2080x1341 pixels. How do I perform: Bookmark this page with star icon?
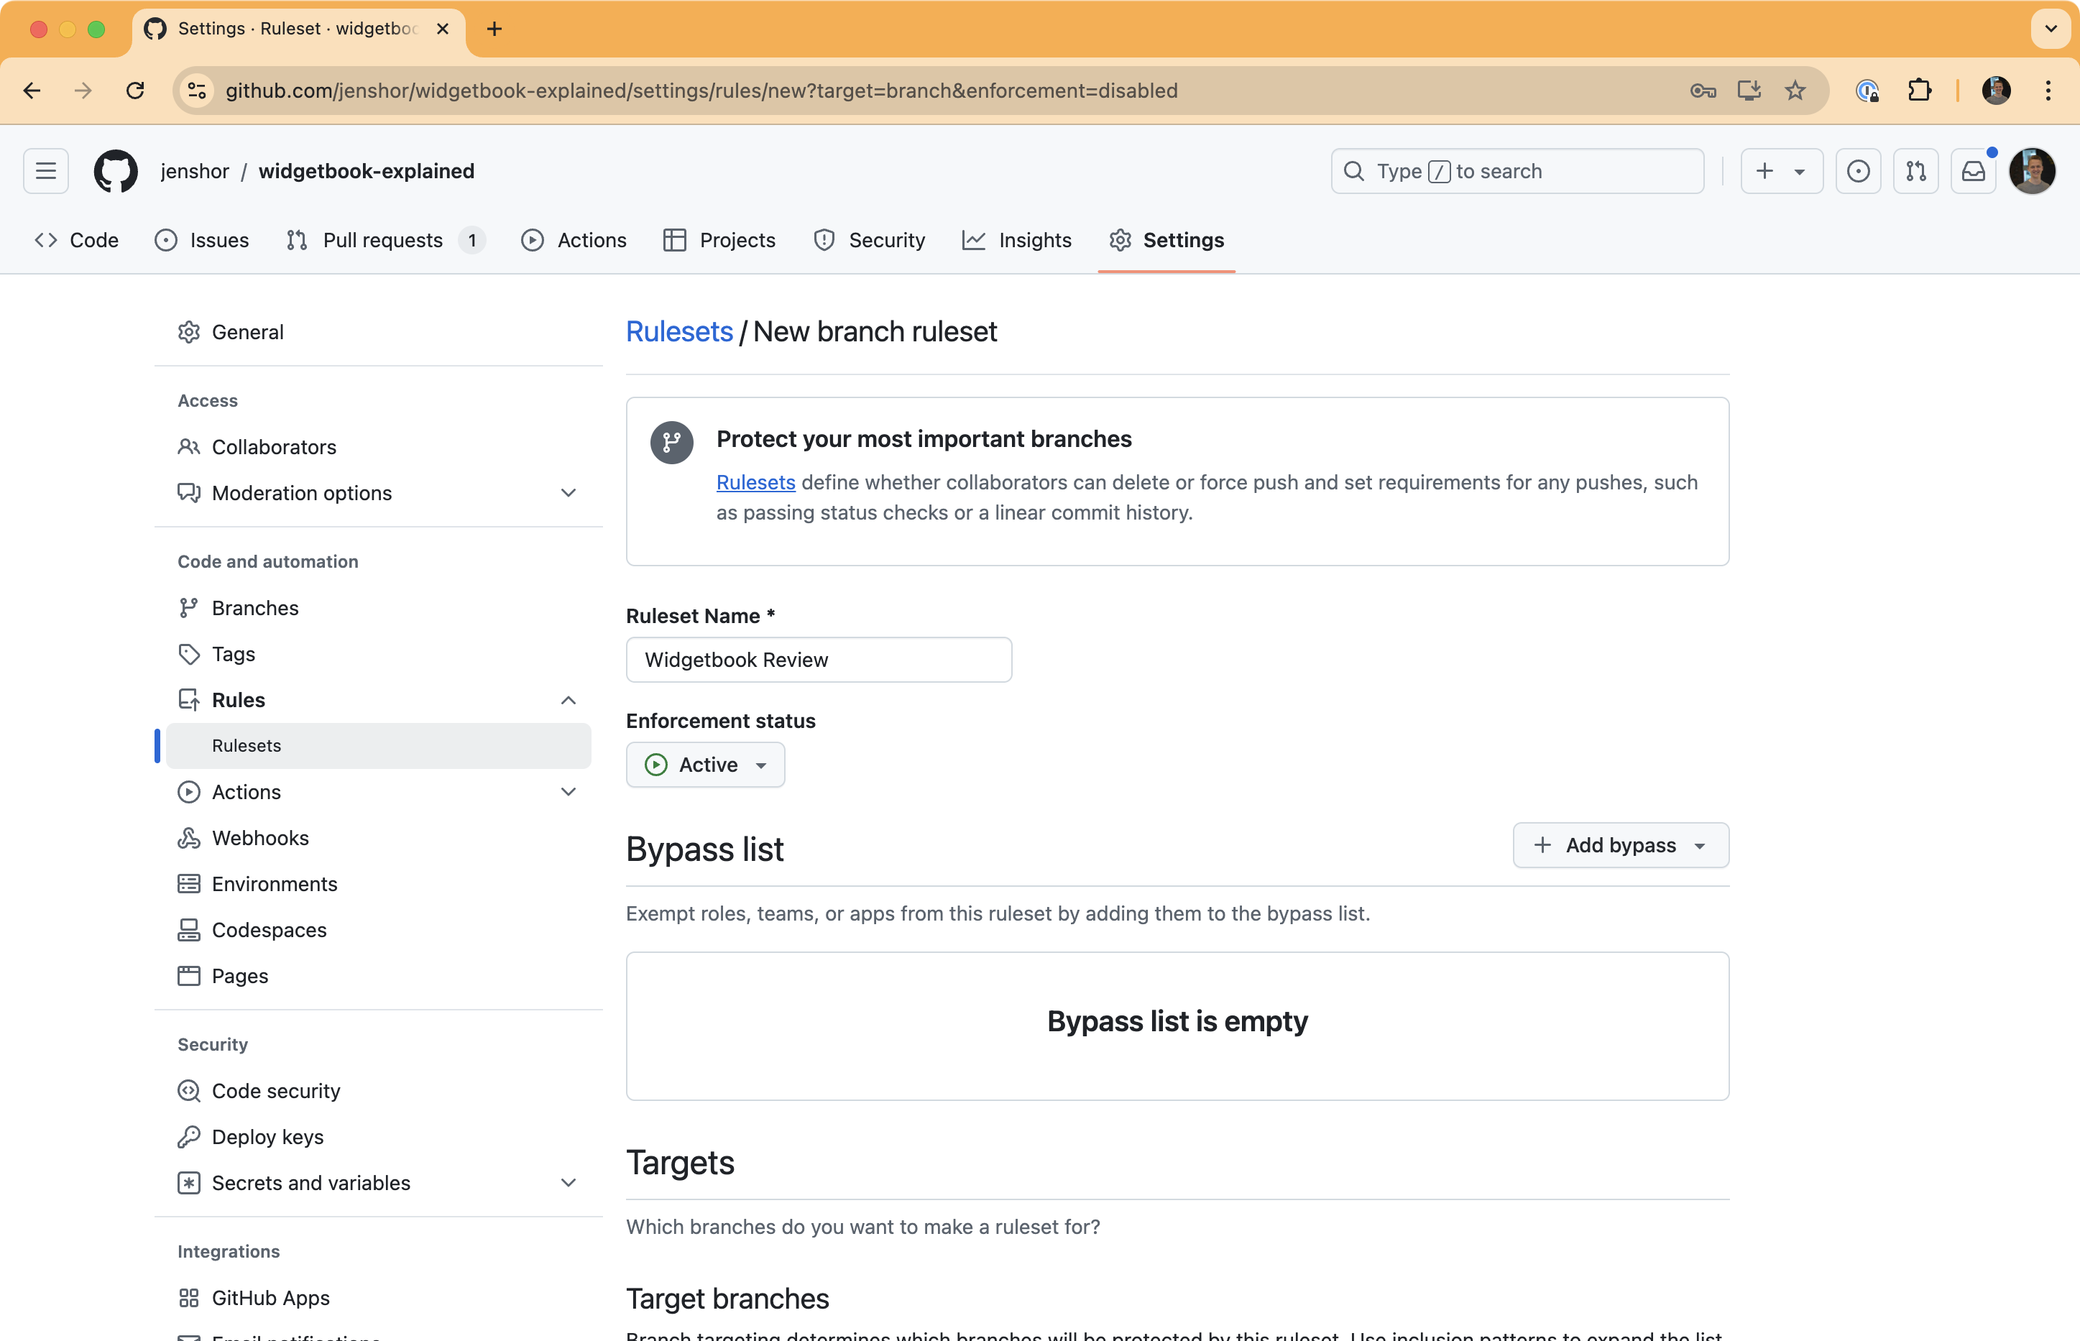pos(1795,91)
